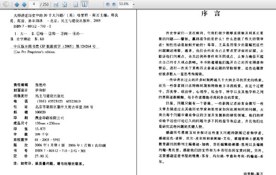
Task: Click the total page count '/ 253'
Action: 44,5
